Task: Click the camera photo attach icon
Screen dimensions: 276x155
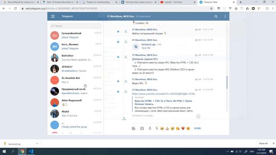Action: coord(142,128)
